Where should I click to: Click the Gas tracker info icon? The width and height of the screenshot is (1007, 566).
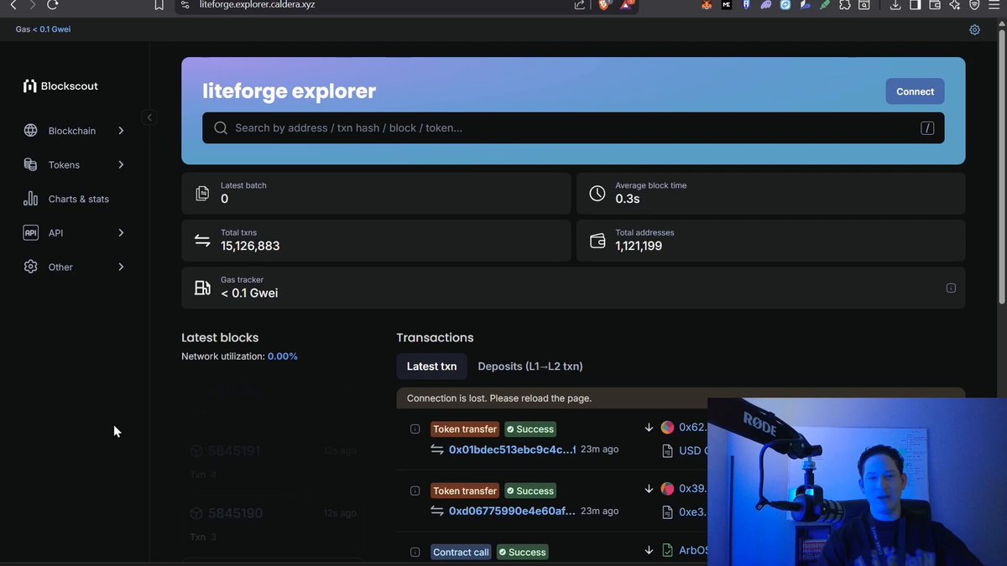(951, 288)
